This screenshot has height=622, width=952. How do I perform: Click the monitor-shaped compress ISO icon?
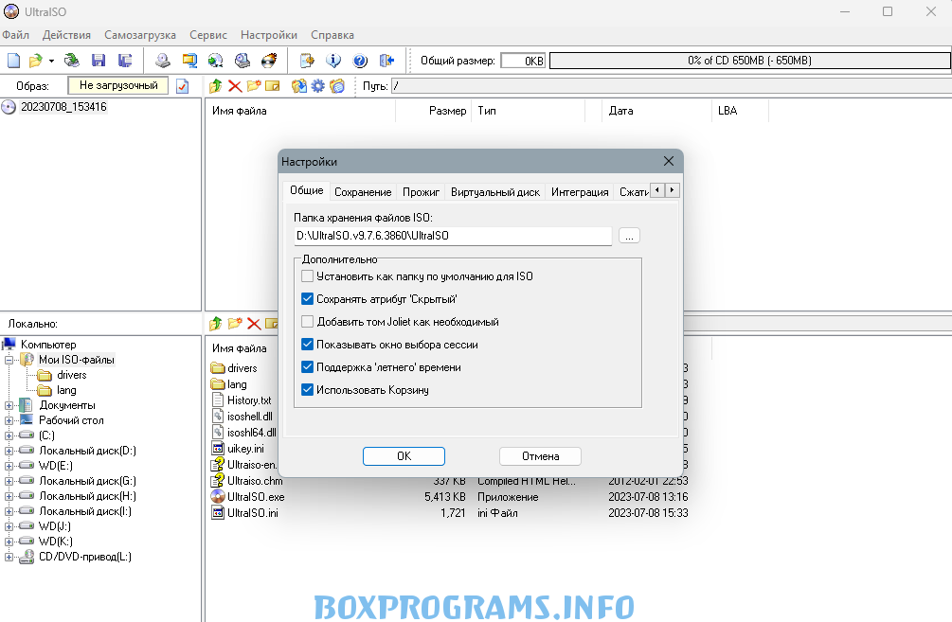point(189,60)
